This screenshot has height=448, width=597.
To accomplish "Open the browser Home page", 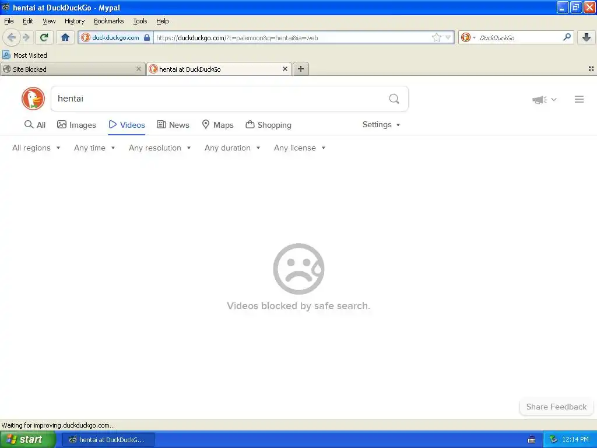I will (65, 37).
